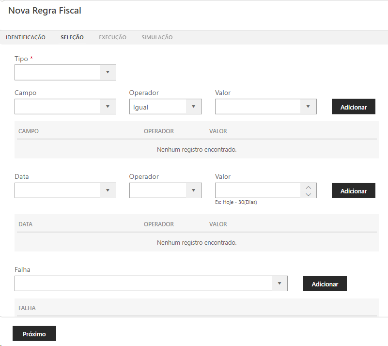Viewport: 388px width, 346px height.
Task: Click the down arrow on Valor stepper
Action: 309,194
